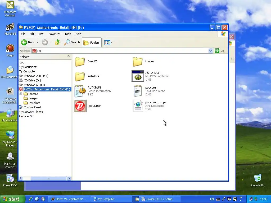The width and height of the screenshot is (271, 203).
Task: Expand the chevron in the background window
Action: 232,59
